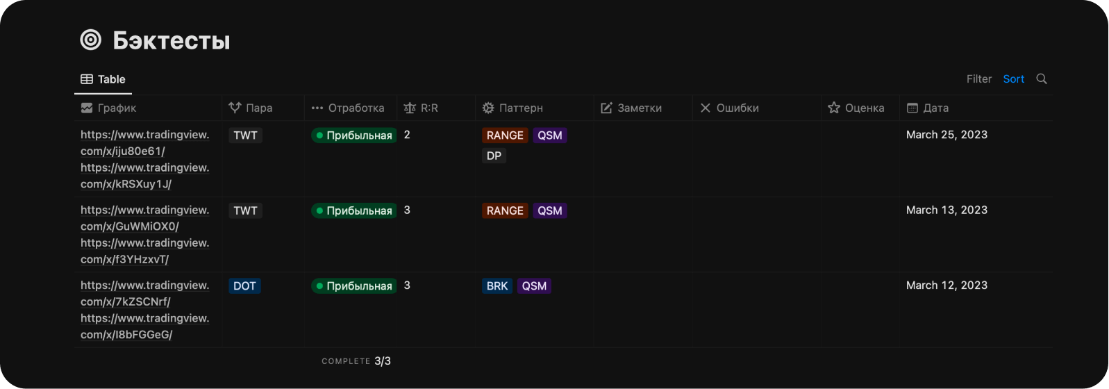Open the Sort menu
This screenshot has width=1109, height=389.
click(1013, 79)
